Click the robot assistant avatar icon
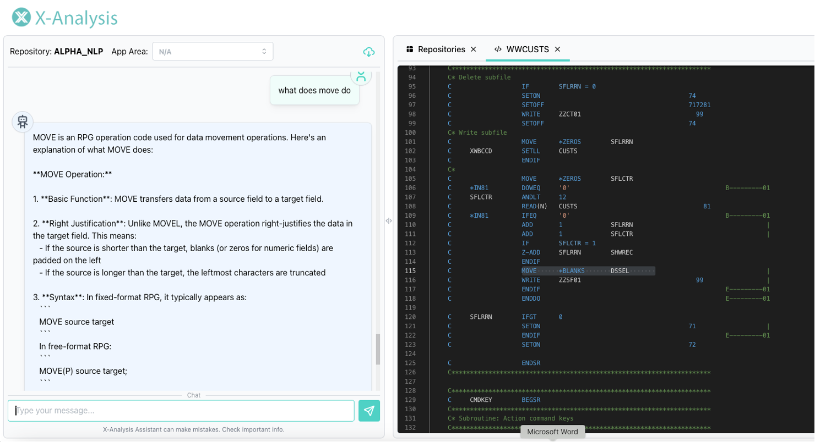 click(x=23, y=121)
